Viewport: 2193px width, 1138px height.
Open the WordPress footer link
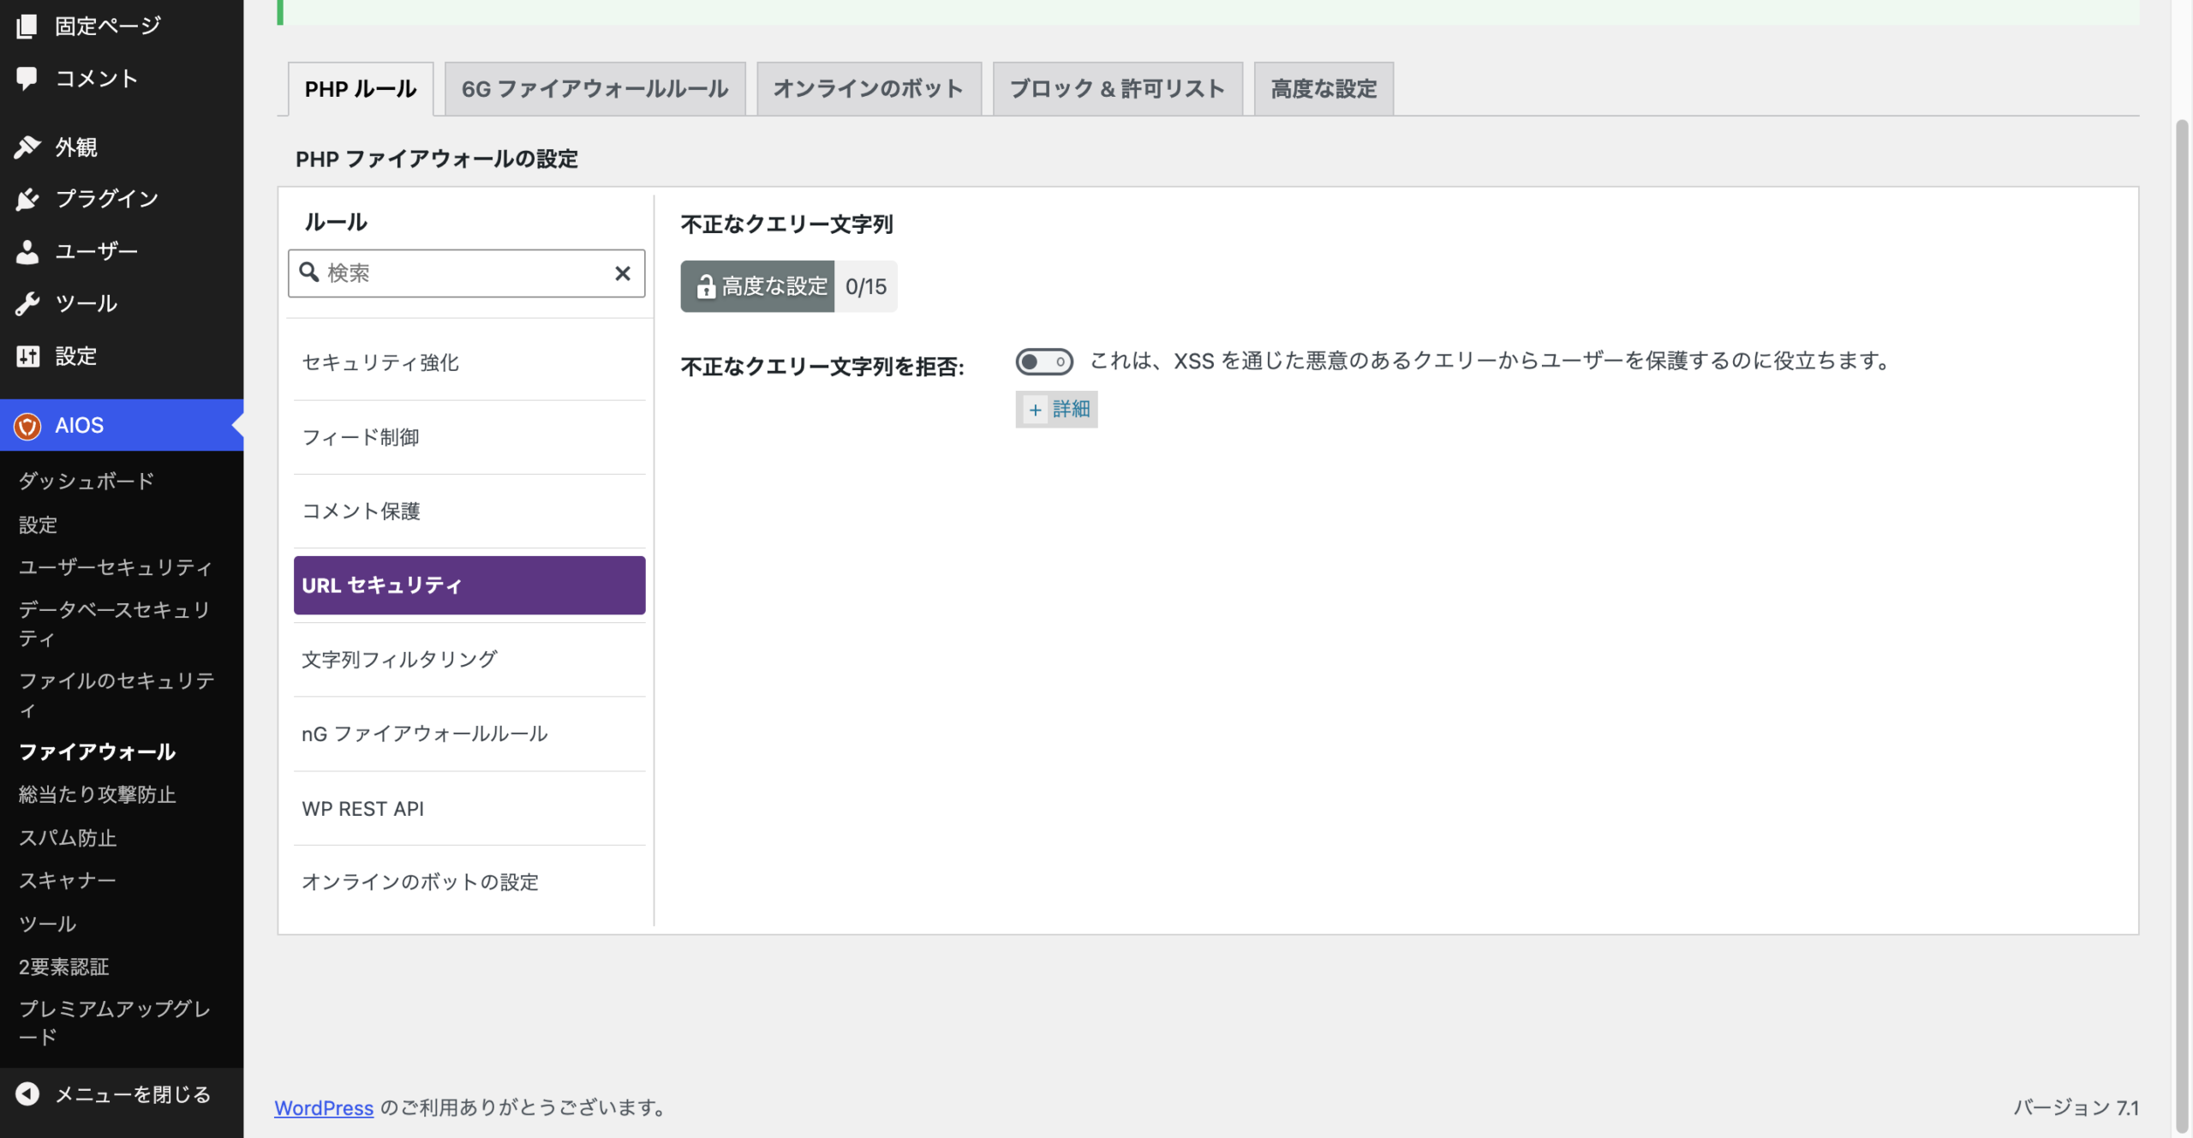coord(324,1107)
